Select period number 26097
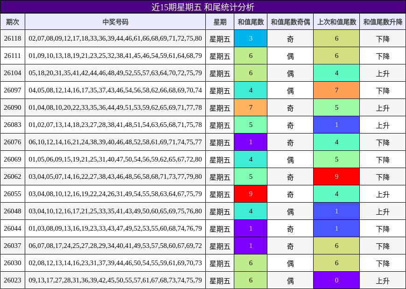This screenshot has width=406, height=289. (x=13, y=90)
